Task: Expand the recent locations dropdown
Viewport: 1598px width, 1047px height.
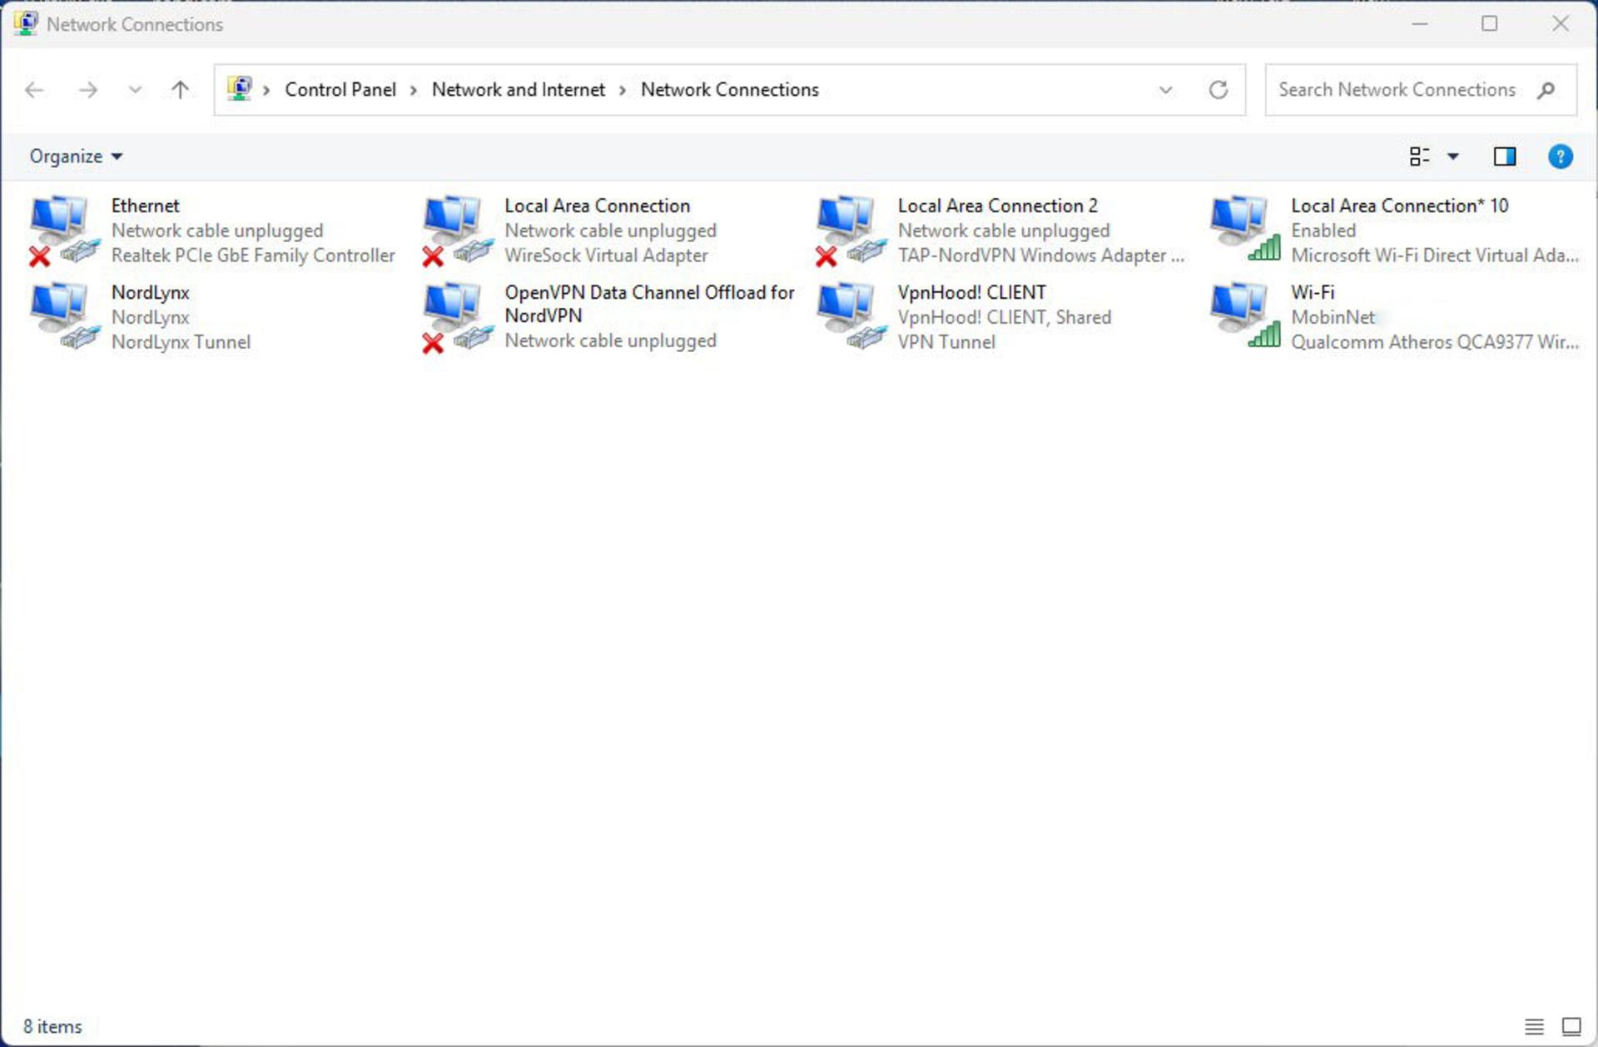Action: (x=135, y=90)
